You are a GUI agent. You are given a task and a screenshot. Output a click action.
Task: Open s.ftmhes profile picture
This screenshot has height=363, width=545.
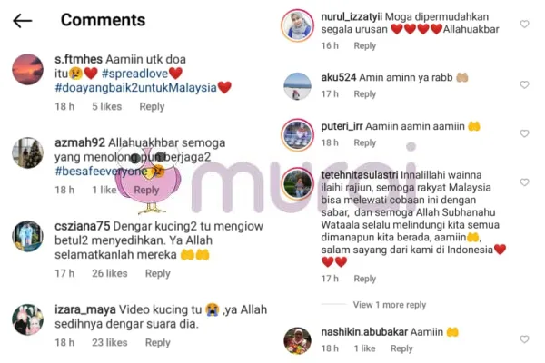pyautogui.click(x=28, y=70)
